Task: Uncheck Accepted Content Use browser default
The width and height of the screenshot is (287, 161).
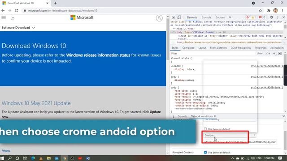Action: [205, 152]
